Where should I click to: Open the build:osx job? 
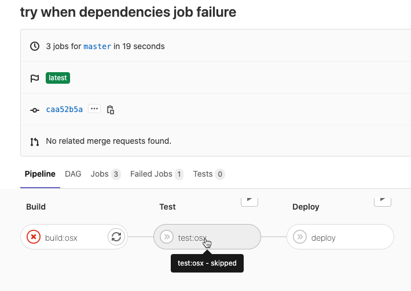[x=61, y=237]
